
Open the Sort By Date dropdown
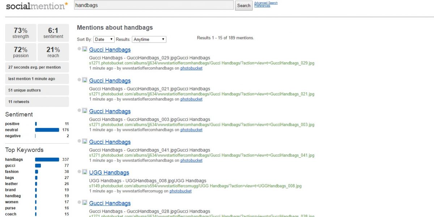pos(104,39)
